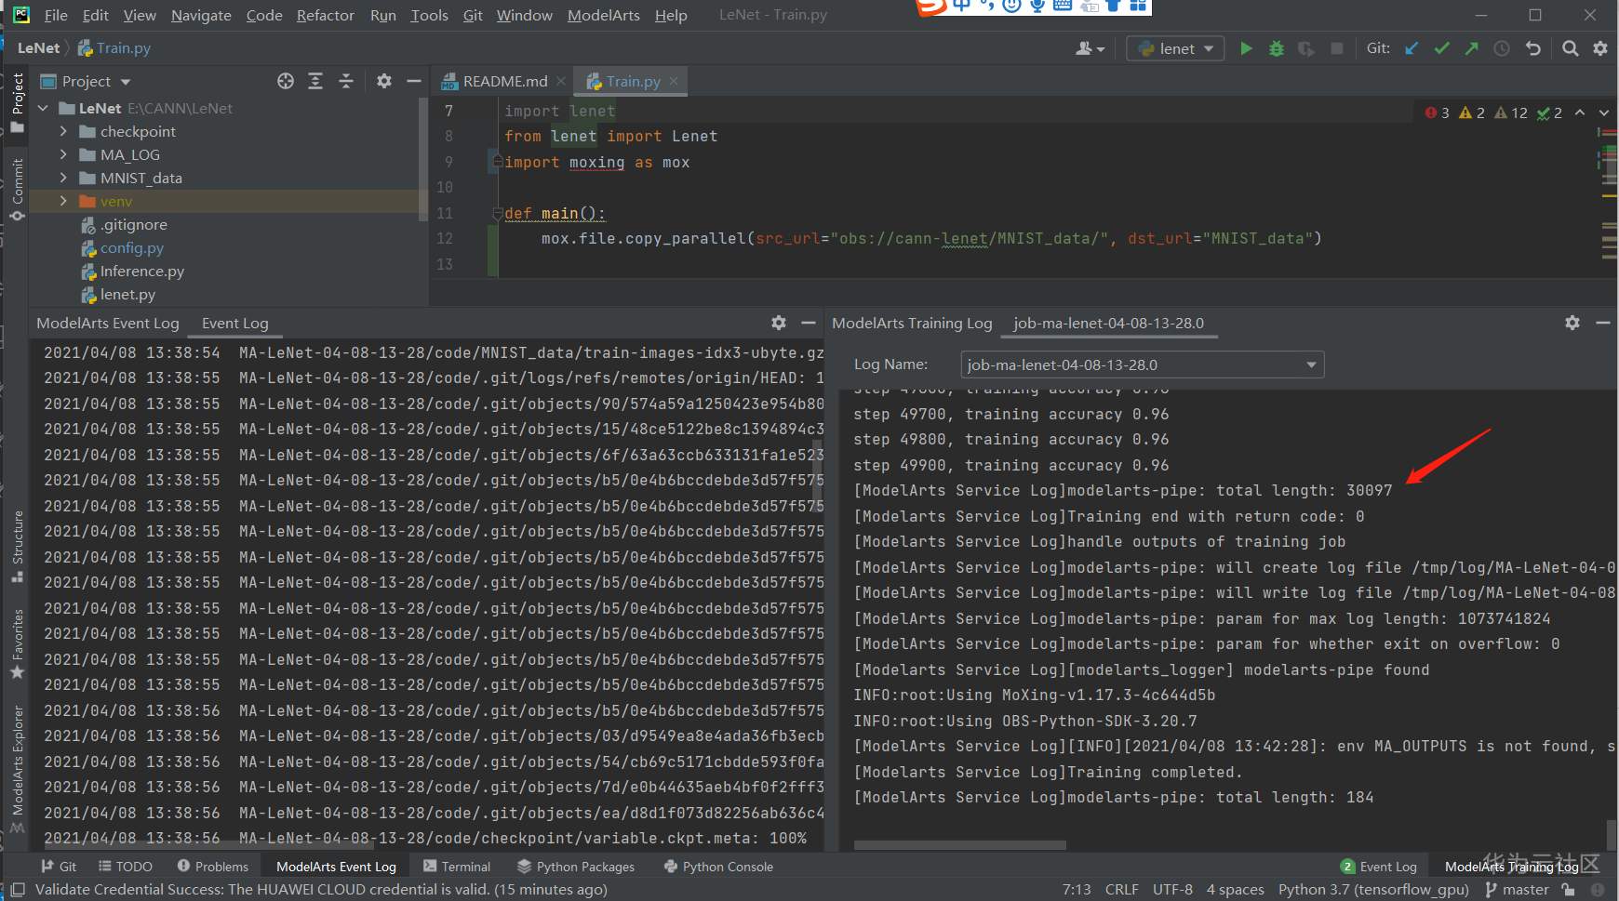The image size is (1619, 901).
Task: Open the Terminal tool window button
Action: coord(457,867)
